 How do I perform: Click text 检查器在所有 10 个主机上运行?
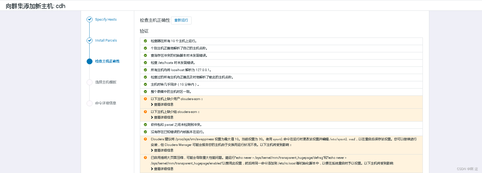point(174,41)
